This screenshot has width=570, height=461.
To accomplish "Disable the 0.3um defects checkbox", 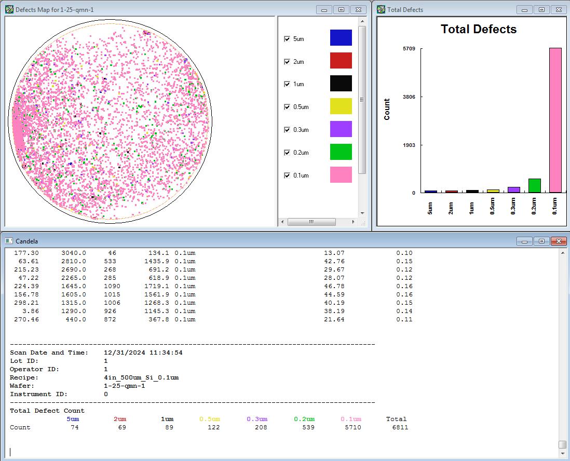I will 287,130.
